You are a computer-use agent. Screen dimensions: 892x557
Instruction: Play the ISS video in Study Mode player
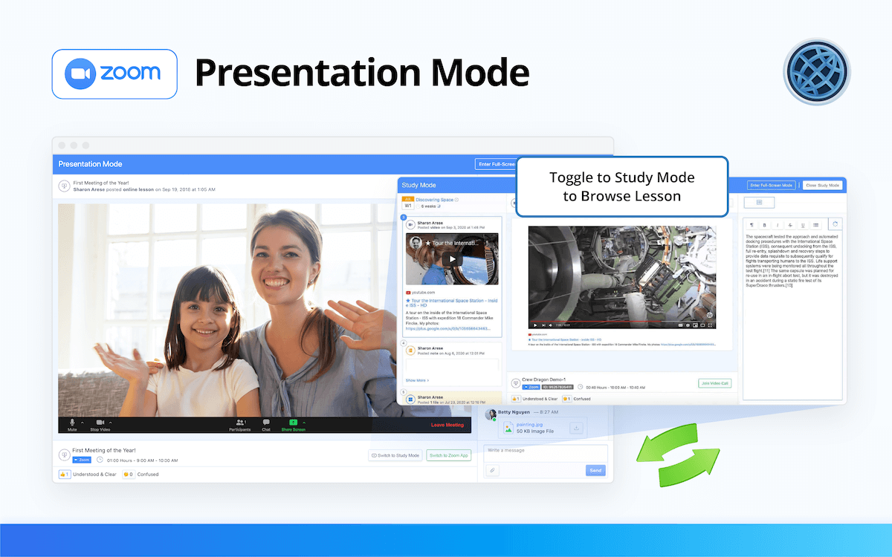click(x=534, y=325)
